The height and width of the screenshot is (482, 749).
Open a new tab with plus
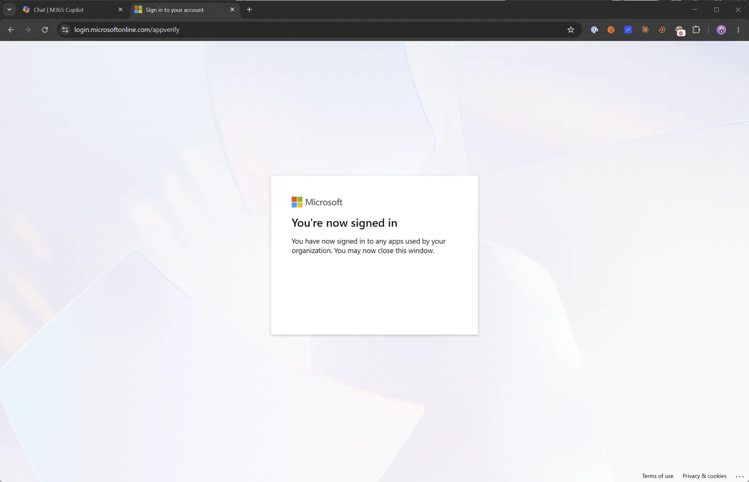[x=249, y=10]
